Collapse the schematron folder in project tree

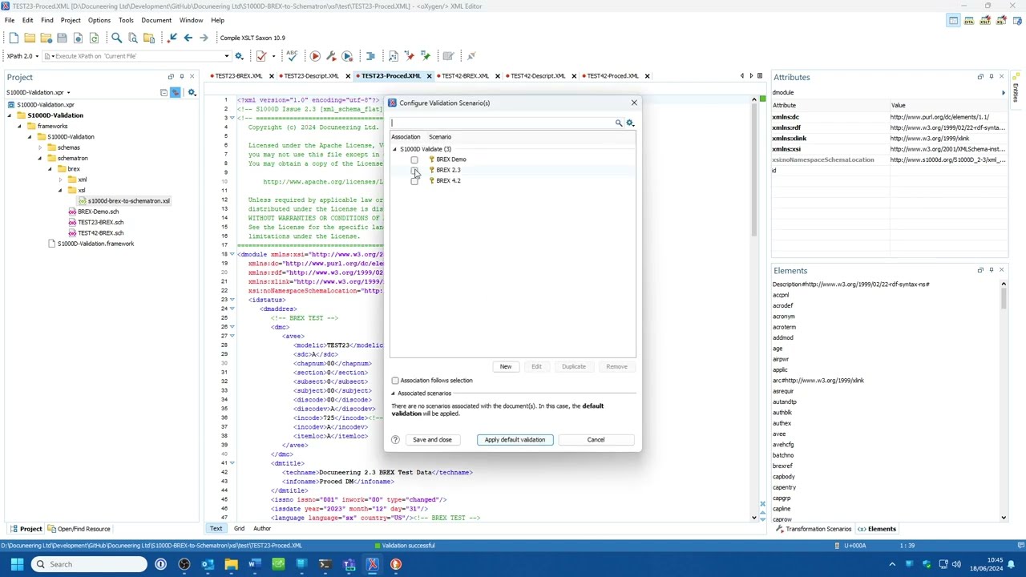click(x=39, y=159)
